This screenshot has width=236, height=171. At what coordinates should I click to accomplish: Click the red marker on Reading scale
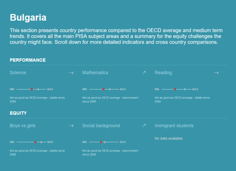[x=175, y=89]
